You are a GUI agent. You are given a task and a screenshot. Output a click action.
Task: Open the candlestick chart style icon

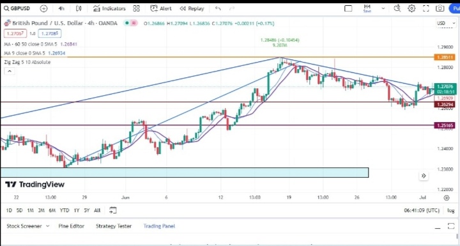tap(79, 8)
